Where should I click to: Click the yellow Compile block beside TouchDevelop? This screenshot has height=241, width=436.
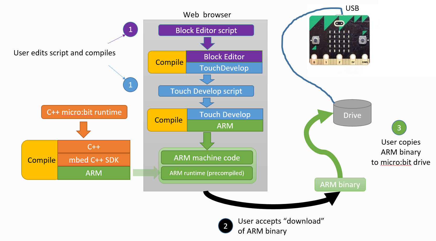pyautogui.click(x=168, y=62)
